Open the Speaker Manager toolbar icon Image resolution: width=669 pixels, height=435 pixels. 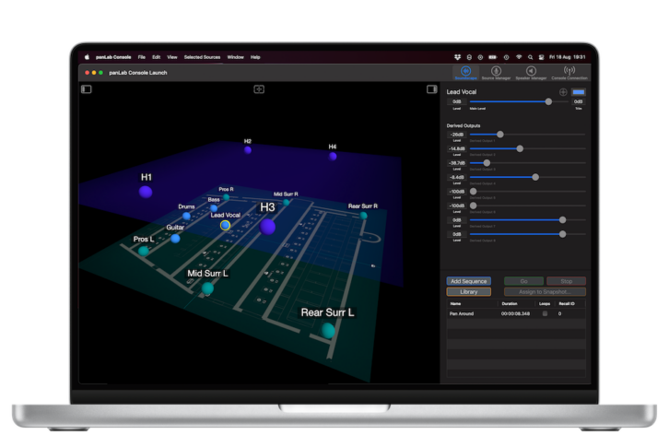click(532, 72)
